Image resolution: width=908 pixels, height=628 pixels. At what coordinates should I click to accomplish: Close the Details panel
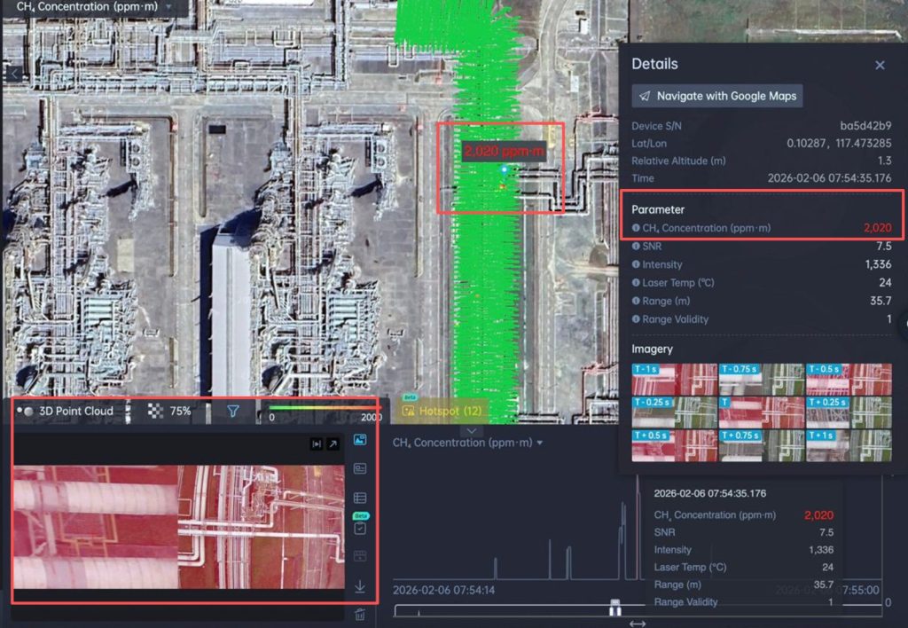pos(879,64)
